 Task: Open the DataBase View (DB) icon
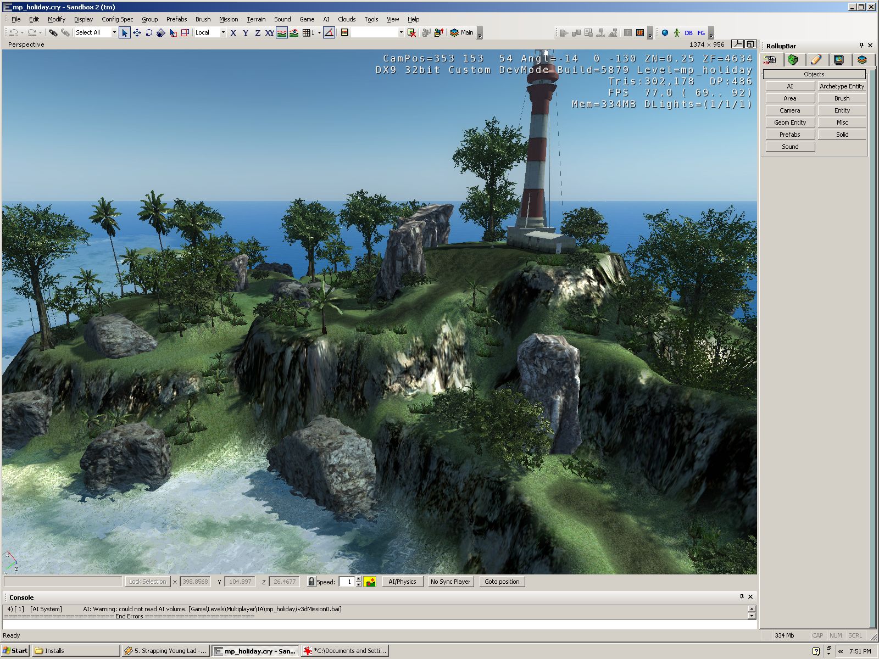(689, 33)
